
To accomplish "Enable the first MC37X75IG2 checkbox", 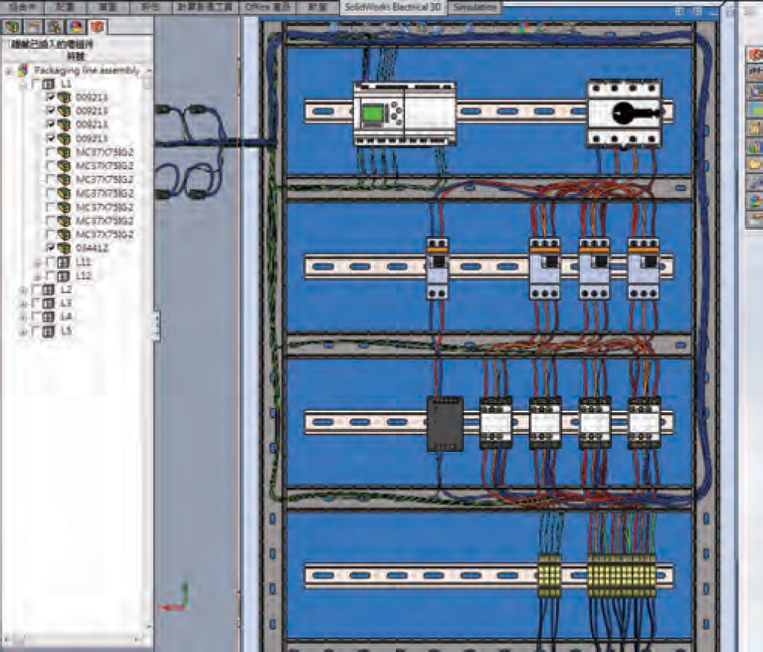I will [x=51, y=152].
